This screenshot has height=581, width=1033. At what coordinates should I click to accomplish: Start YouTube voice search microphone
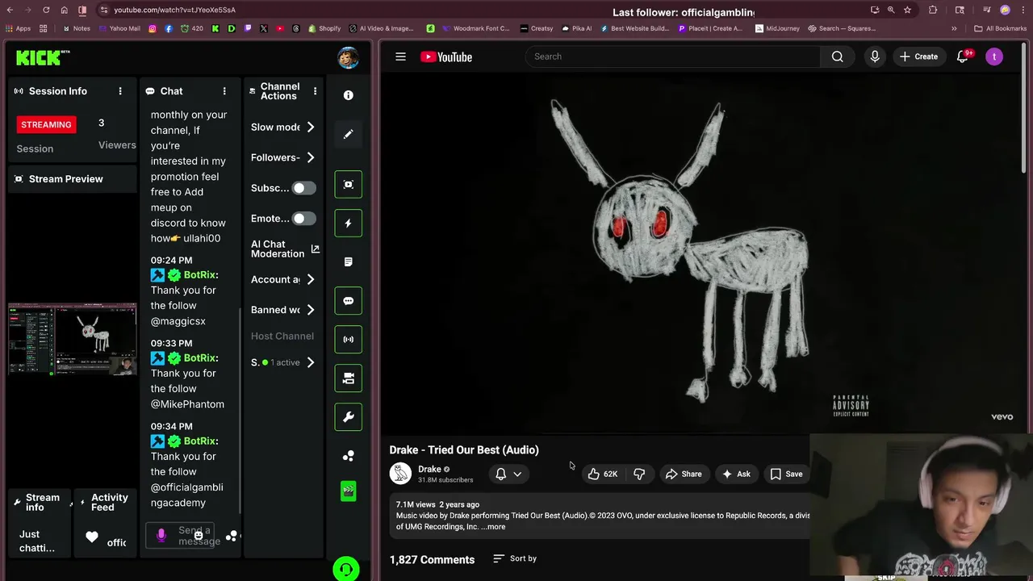875,56
